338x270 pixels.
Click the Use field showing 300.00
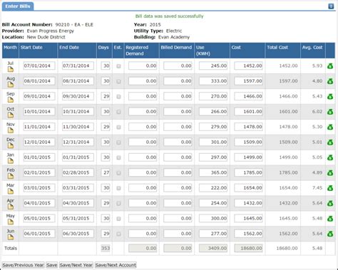tap(213, 218)
